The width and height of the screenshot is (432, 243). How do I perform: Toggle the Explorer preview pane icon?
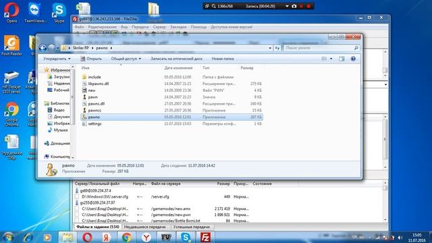coord(342,59)
